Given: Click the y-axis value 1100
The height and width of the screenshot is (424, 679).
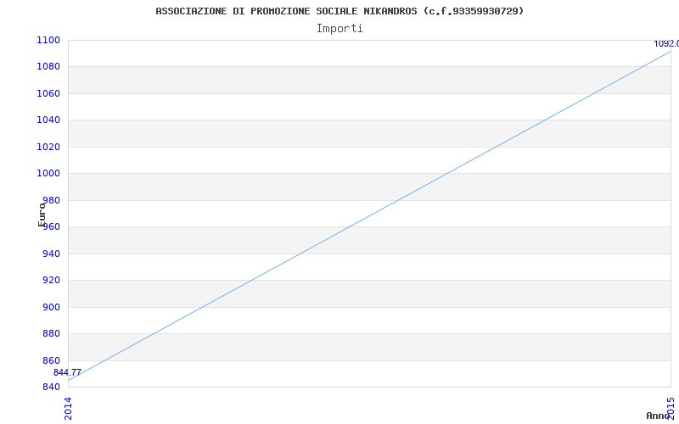Looking at the screenshot, I should coord(48,40).
